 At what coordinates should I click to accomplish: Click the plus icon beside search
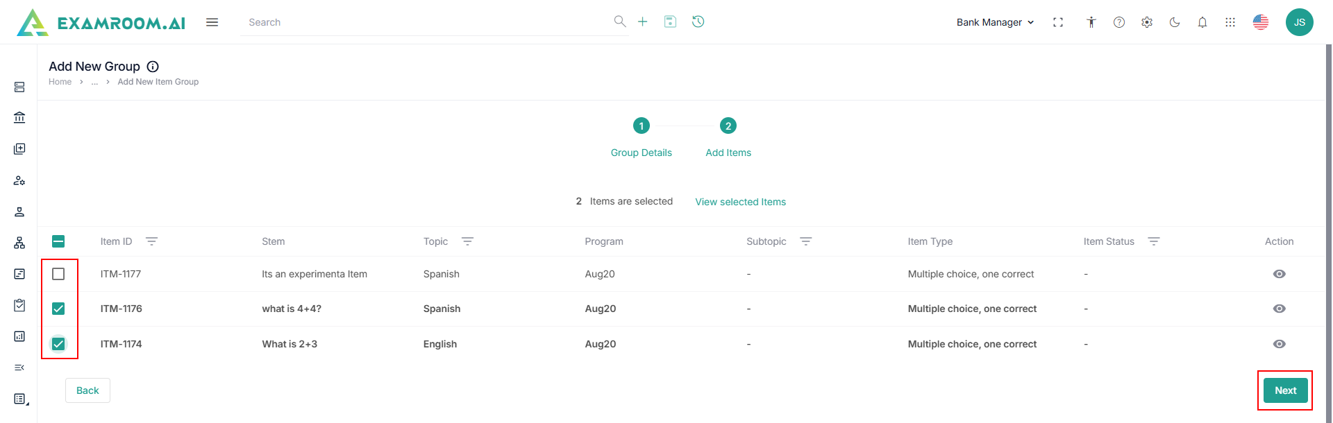pyautogui.click(x=643, y=22)
